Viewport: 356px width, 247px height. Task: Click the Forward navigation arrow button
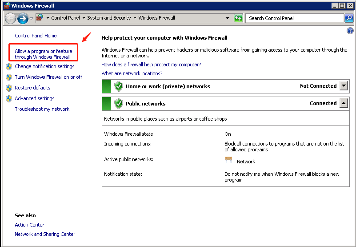click(23, 18)
